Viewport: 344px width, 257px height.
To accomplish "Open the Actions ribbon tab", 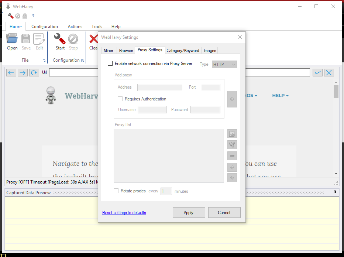I will [x=75, y=26].
